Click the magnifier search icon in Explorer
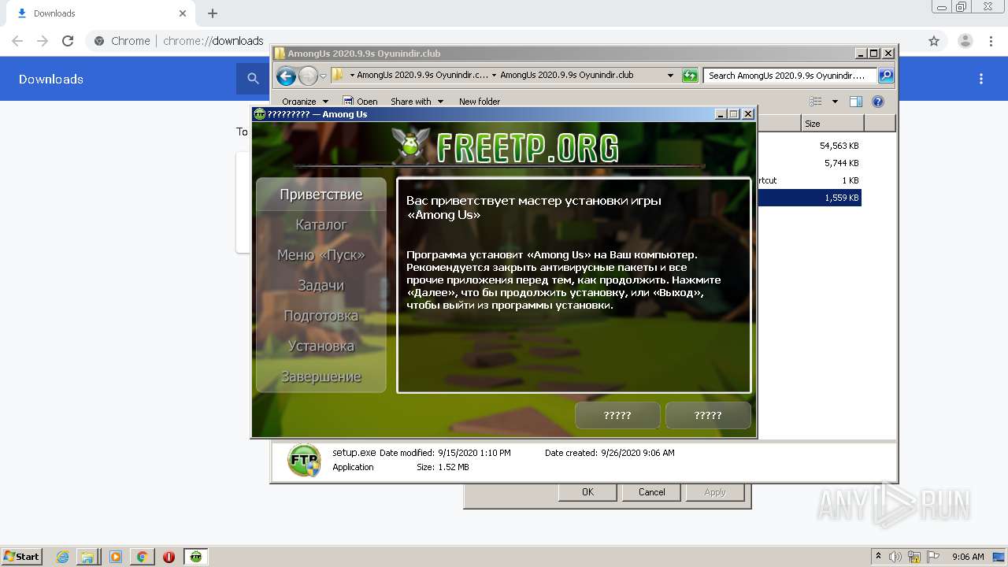The height and width of the screenshot is (567, 1008). tap(886, 76)
